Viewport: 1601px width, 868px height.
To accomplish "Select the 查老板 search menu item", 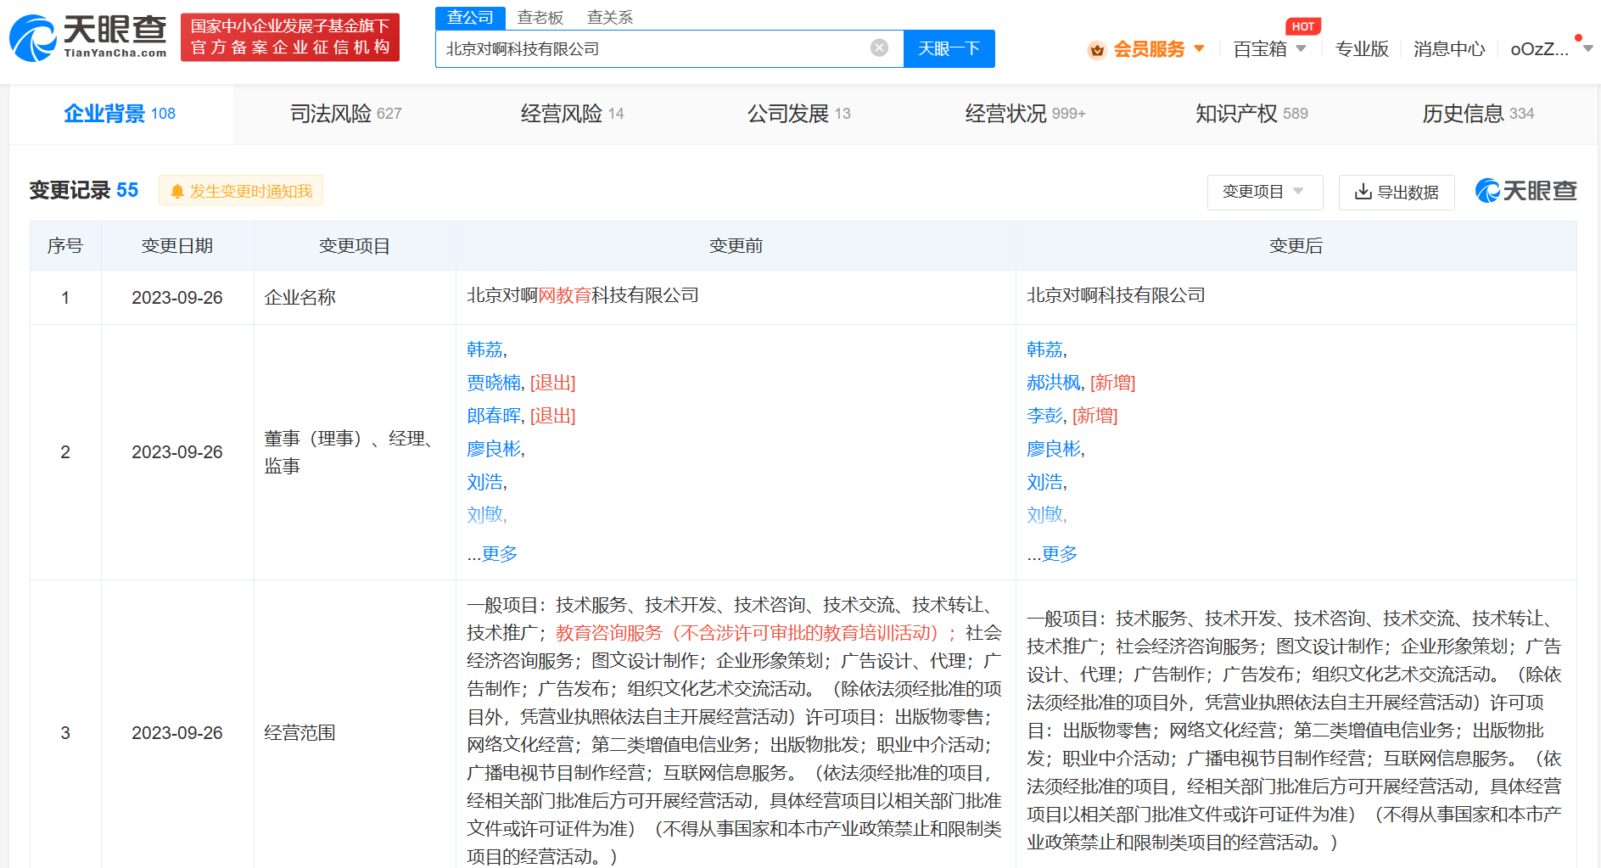I will pos(540,17).
